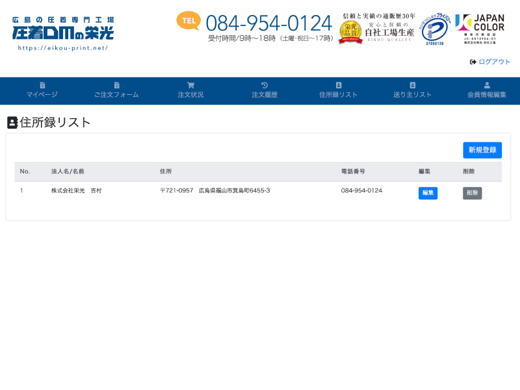Viewport: 520px width, 390px height.
Task: Open the マイページ icon in navigation
Action: [x=42, y=85]
